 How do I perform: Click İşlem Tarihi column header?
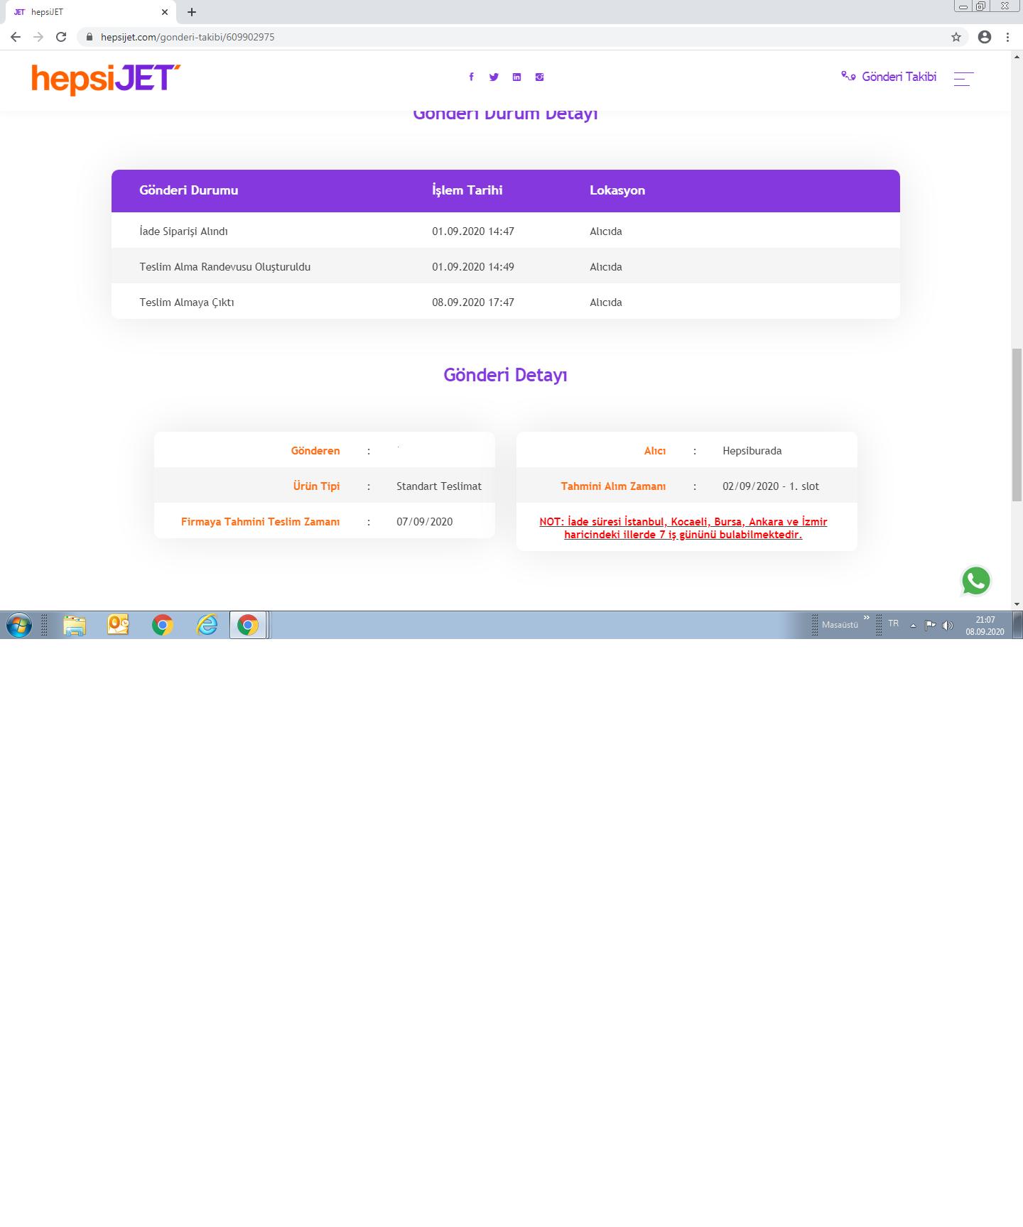click(x=467, y=190)
